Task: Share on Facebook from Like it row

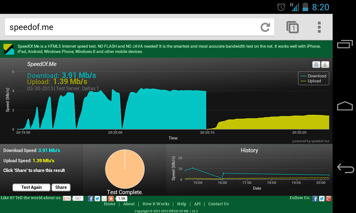Action: click(91, 199)
